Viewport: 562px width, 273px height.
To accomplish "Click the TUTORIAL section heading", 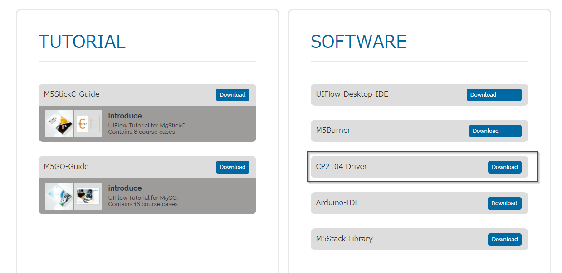I will point(82,42).
